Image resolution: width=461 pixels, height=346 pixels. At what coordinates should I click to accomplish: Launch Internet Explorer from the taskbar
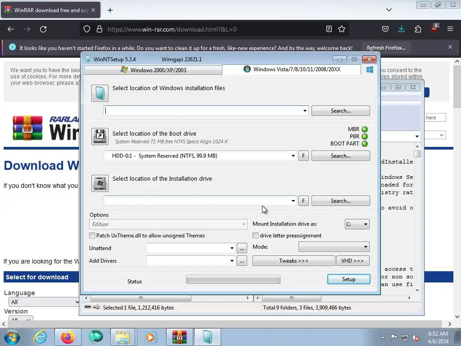tap(40, 337)
